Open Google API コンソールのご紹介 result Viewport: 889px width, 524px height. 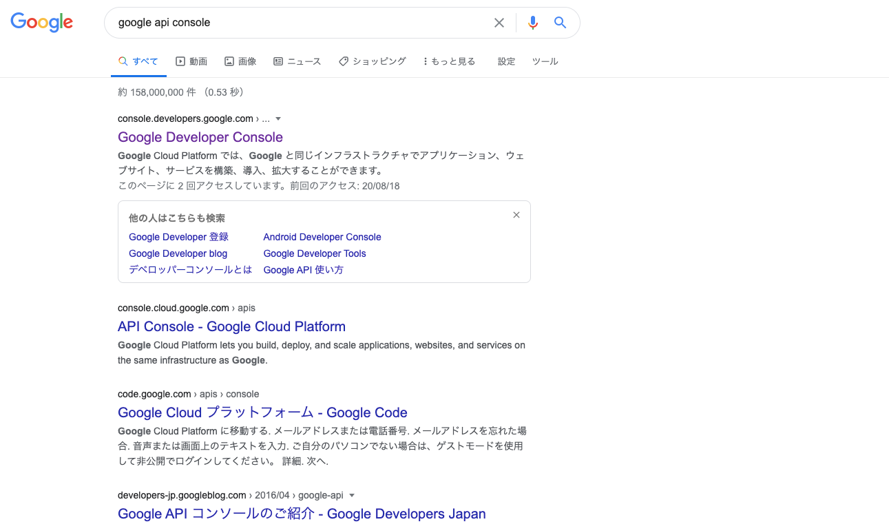(302, 514)
